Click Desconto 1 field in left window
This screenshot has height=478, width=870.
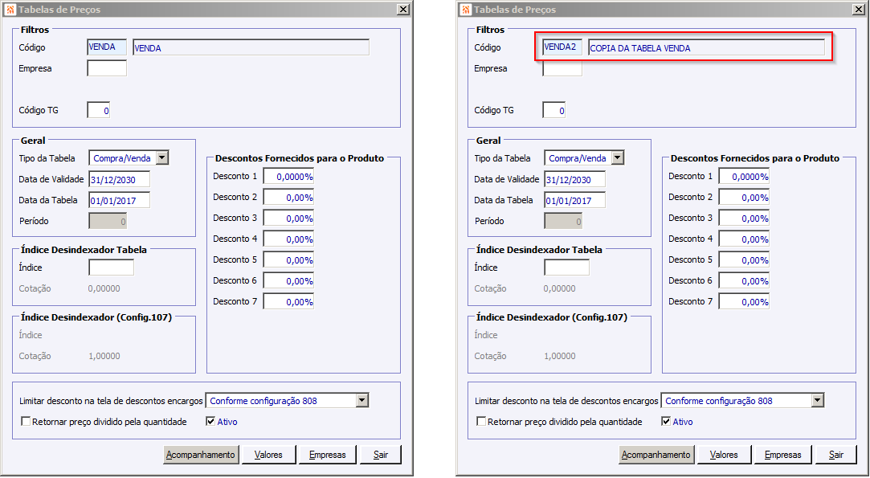pyautogui.click(x=288, y=177)
